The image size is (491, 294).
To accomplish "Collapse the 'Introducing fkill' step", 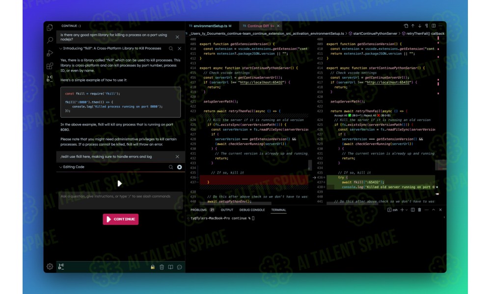I will click(61, 49).
